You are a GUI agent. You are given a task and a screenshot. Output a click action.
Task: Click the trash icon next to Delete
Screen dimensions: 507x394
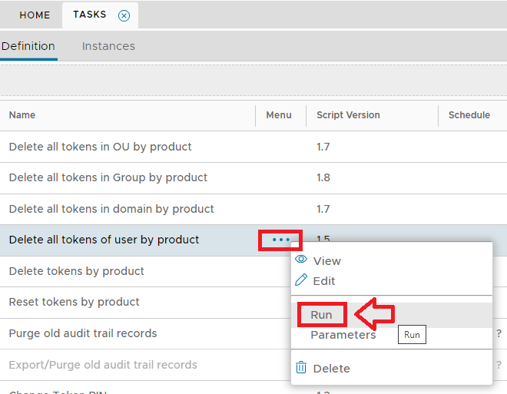point(301,368)
